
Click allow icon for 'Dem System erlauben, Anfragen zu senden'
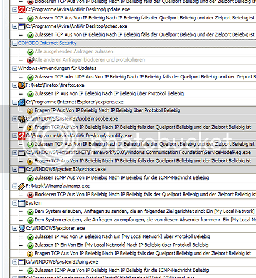click(x=31, y=212)
